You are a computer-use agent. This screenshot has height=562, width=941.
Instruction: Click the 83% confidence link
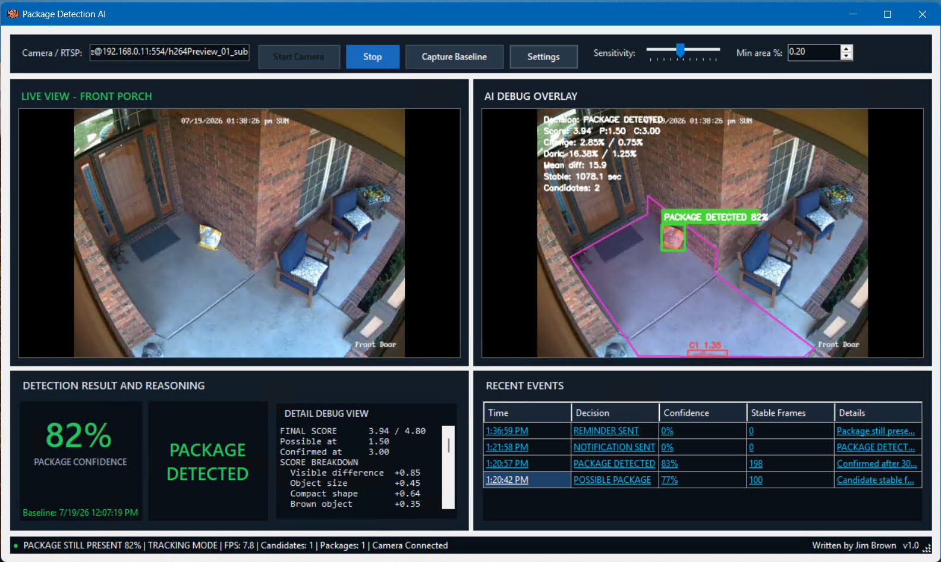tap(669, 463)
